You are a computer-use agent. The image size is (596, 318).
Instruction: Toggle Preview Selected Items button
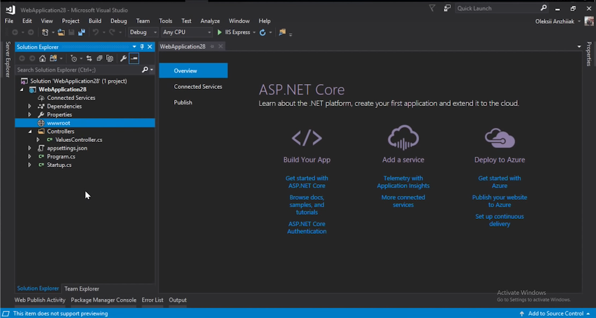(134, 58)
